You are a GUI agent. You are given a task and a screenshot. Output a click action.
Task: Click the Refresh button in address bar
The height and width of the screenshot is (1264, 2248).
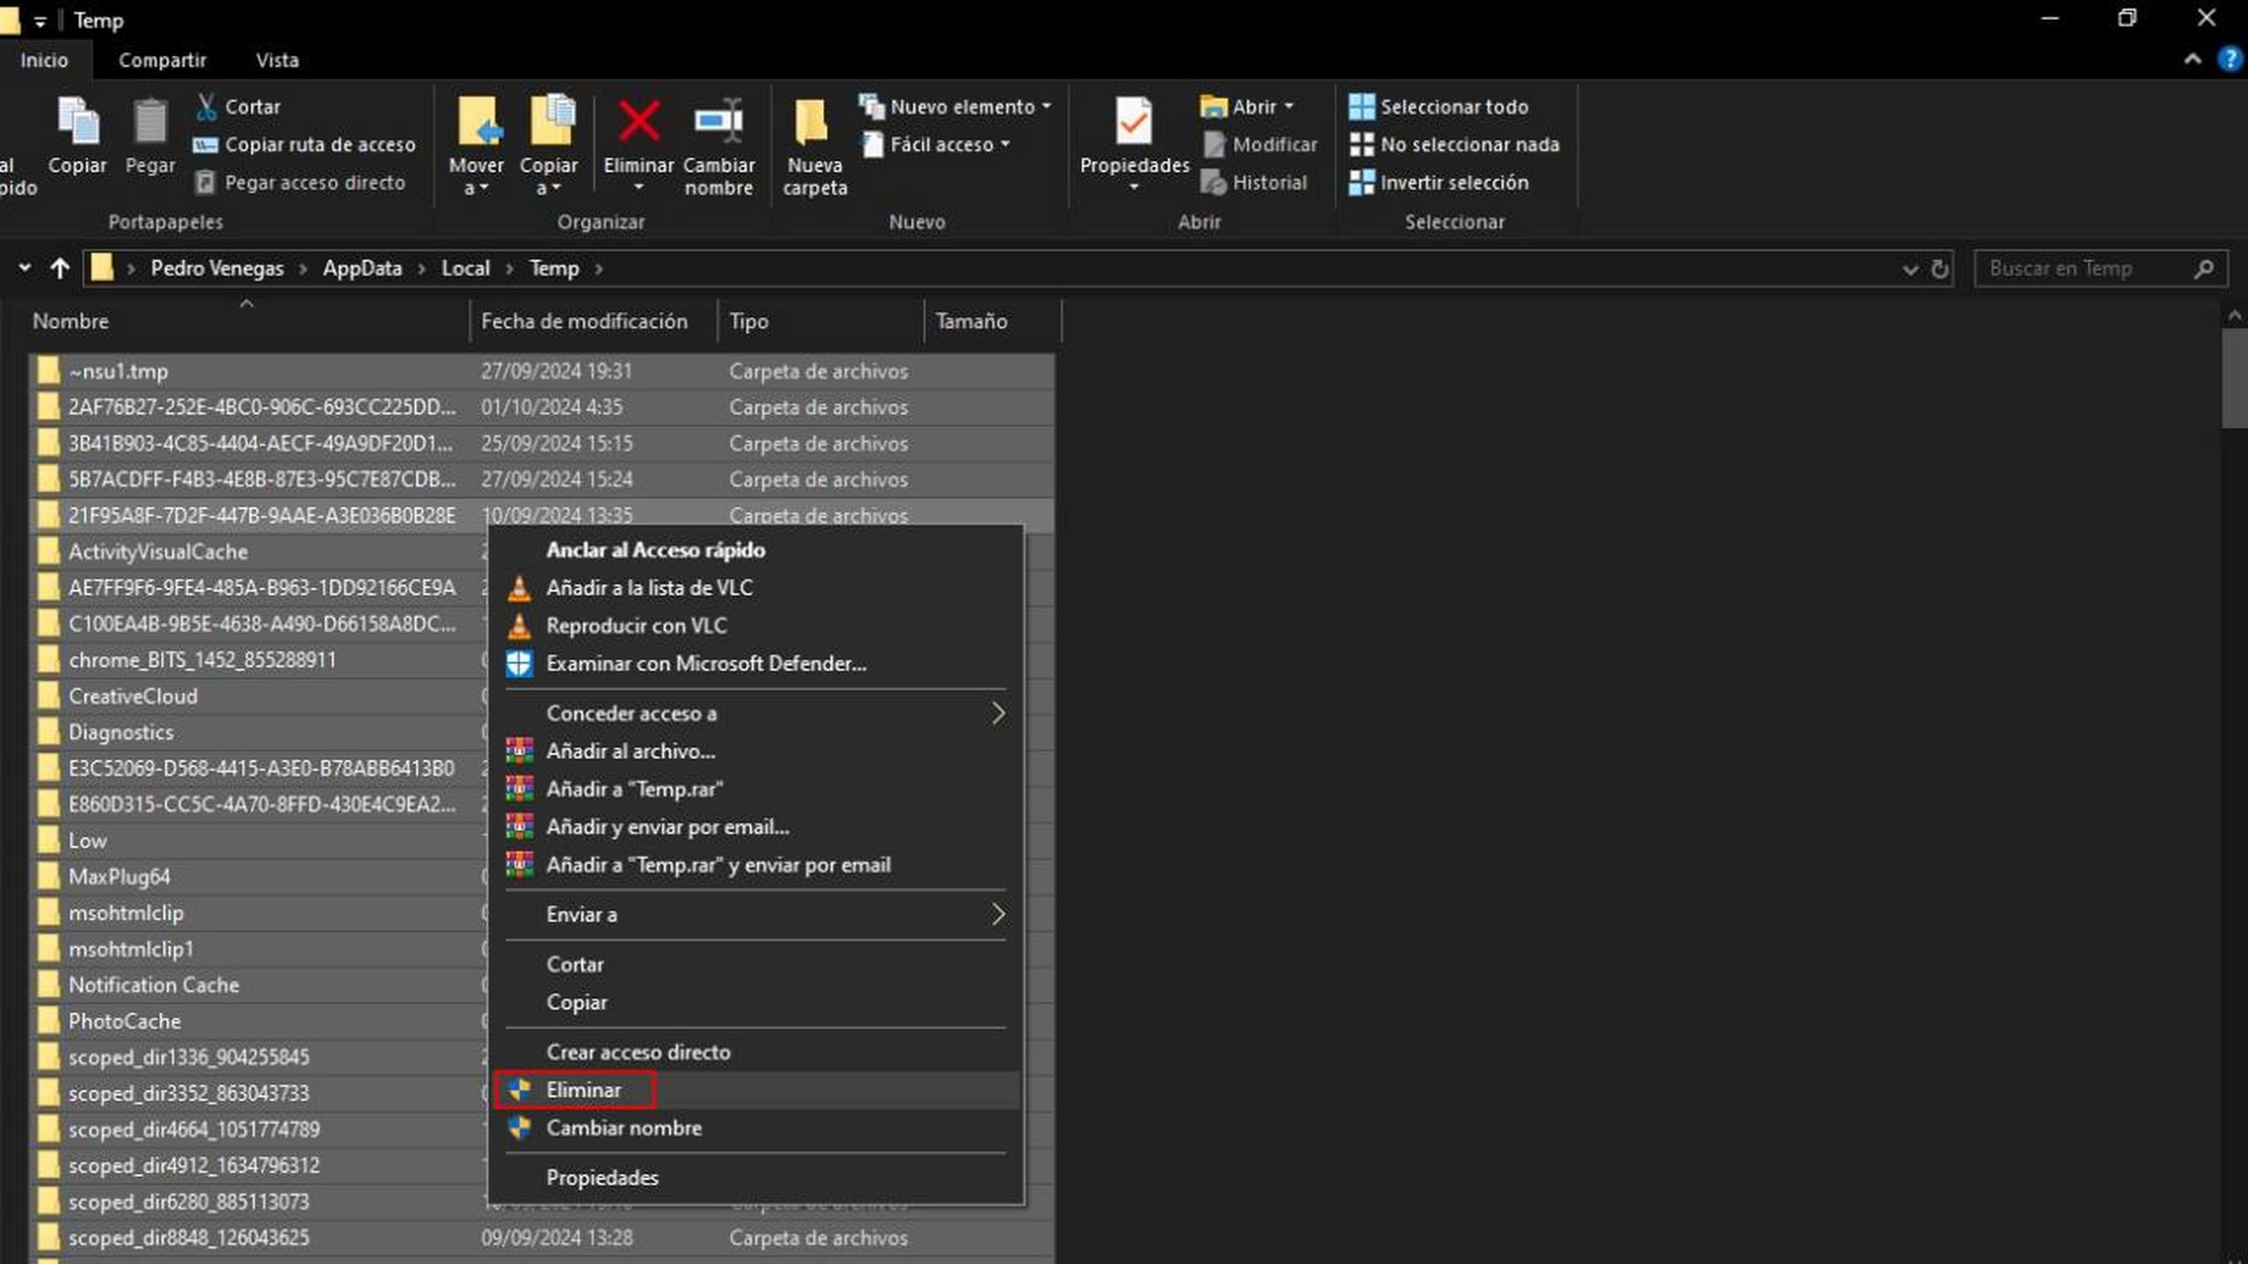point(1939,269)
